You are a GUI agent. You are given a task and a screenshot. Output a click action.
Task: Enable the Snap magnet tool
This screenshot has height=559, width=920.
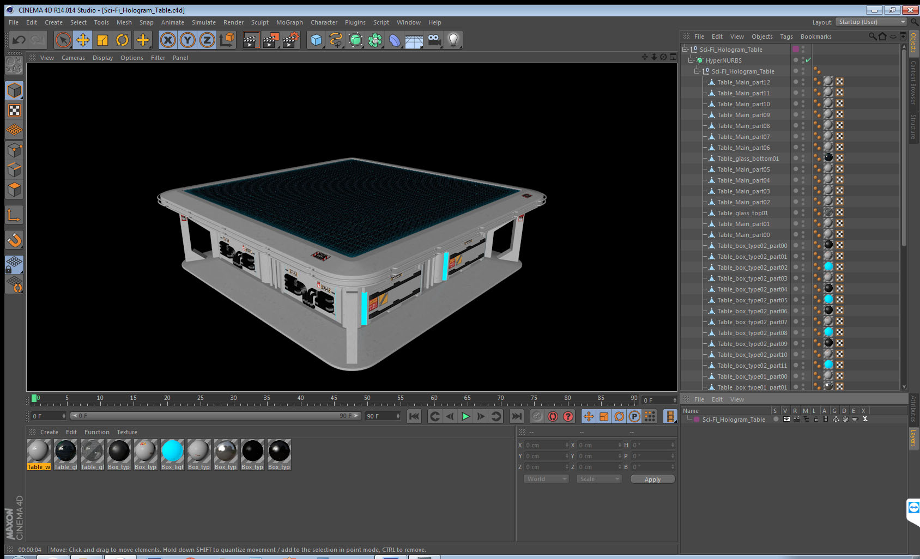(x=14, y=240)
